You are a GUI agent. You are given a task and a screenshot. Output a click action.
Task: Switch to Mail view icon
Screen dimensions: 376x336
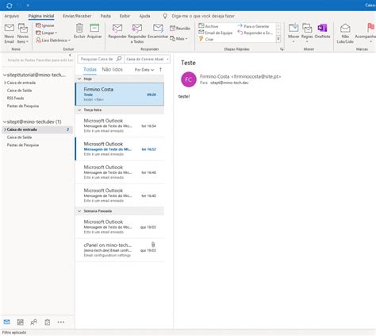tap(7, 322)
